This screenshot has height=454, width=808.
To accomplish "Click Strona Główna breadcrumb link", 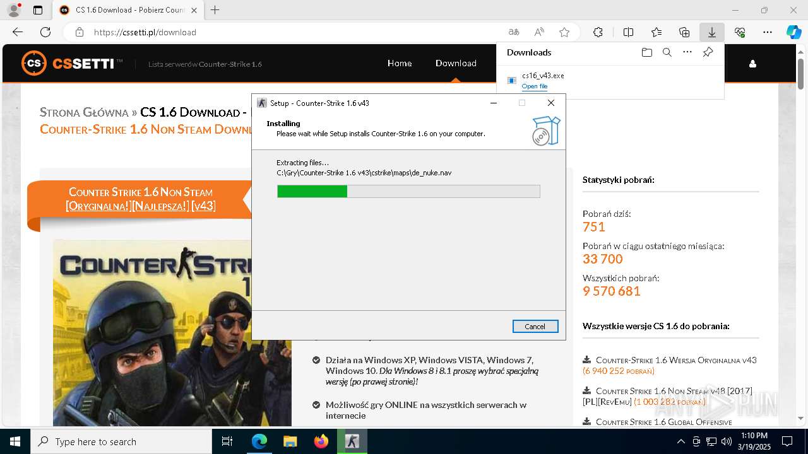I will click(84, 112).
